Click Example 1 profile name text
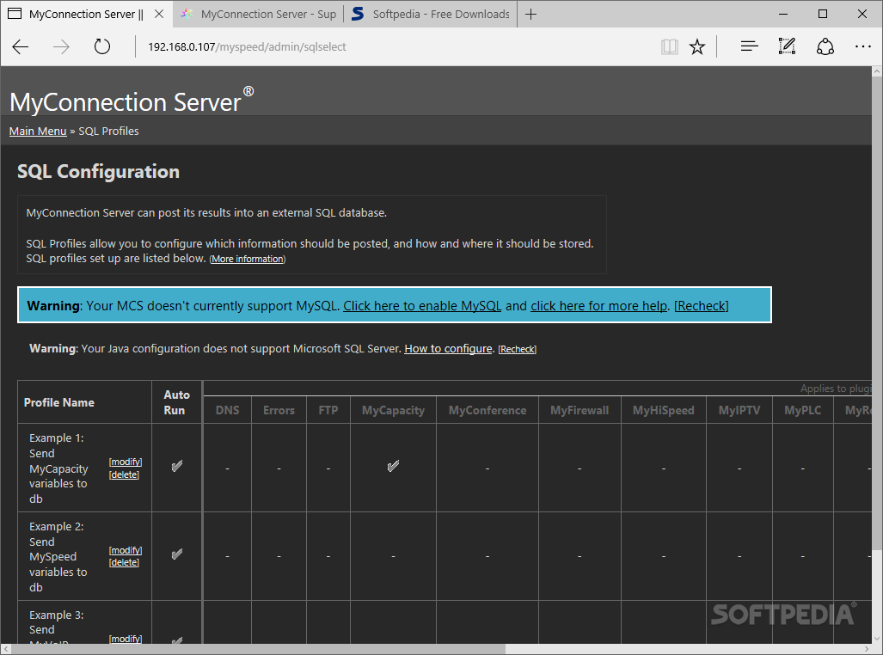 [x=58, y=468]
